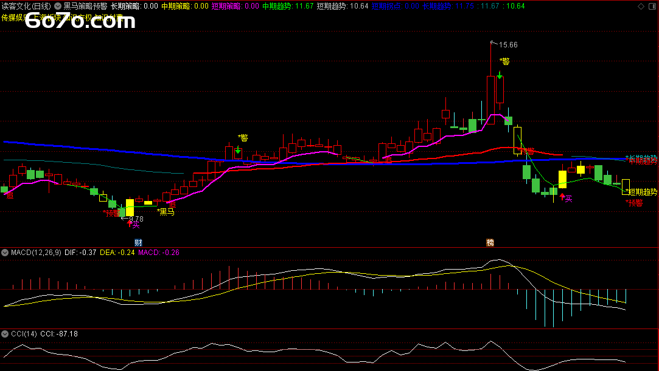Select the stock title 读客文化(日线)

pyautogui.click(x=26, y=6)
